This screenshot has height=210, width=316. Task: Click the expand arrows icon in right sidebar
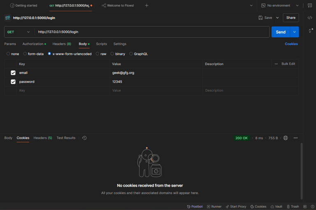[x=311, y=30]
